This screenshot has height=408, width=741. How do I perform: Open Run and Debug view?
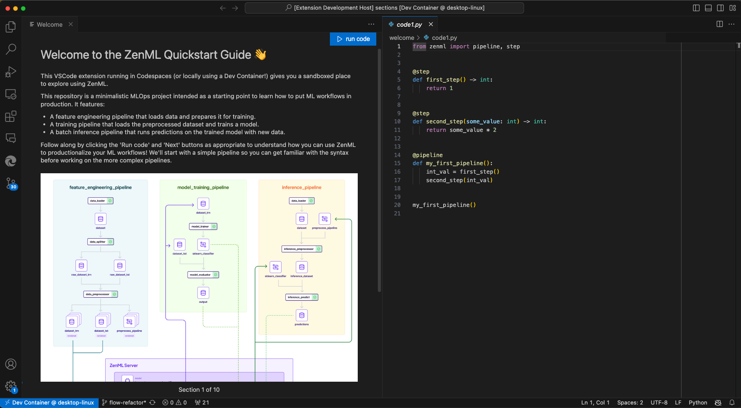[11, 72]
